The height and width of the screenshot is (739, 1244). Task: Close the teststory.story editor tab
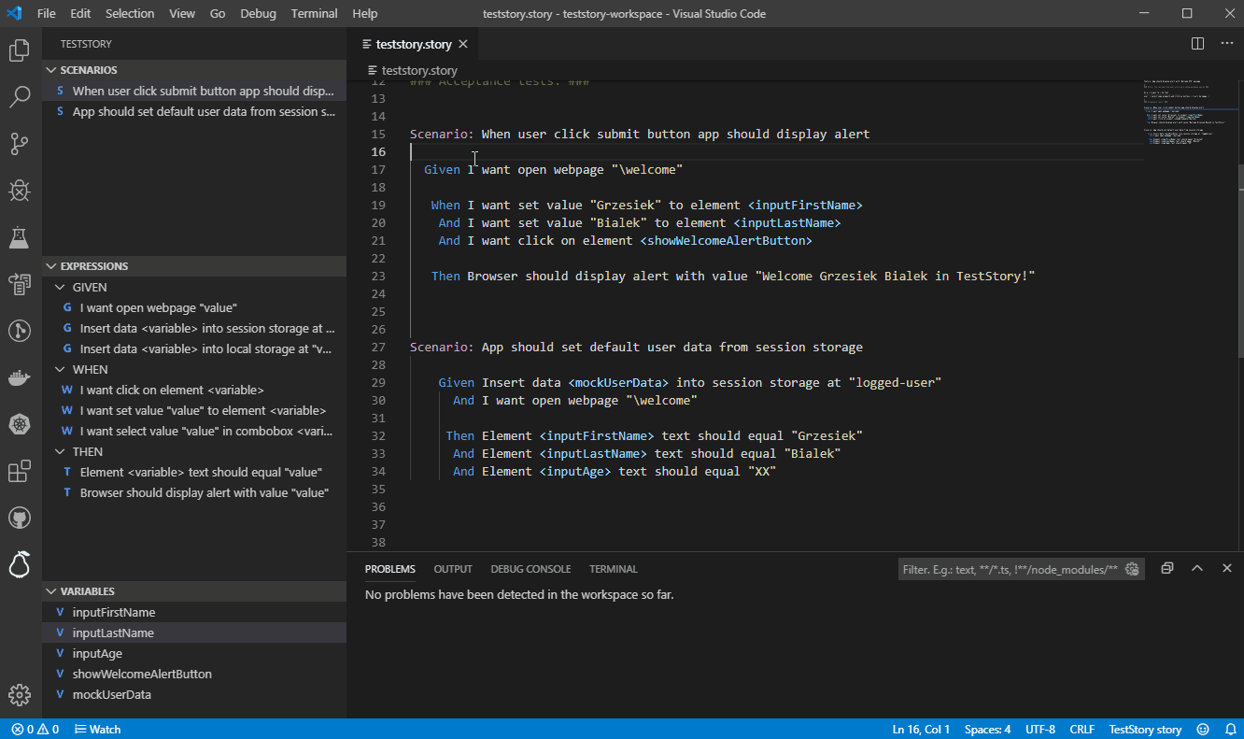pos(463,44)
